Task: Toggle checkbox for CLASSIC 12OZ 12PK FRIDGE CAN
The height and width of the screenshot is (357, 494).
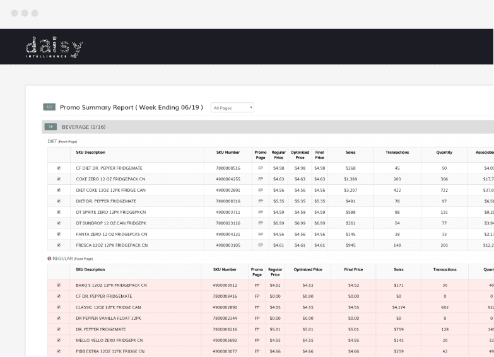Action: (x=59, y=307)
